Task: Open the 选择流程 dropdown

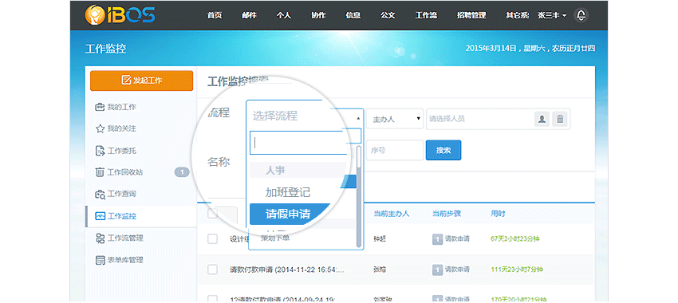Action: click(x=305, y=116)
